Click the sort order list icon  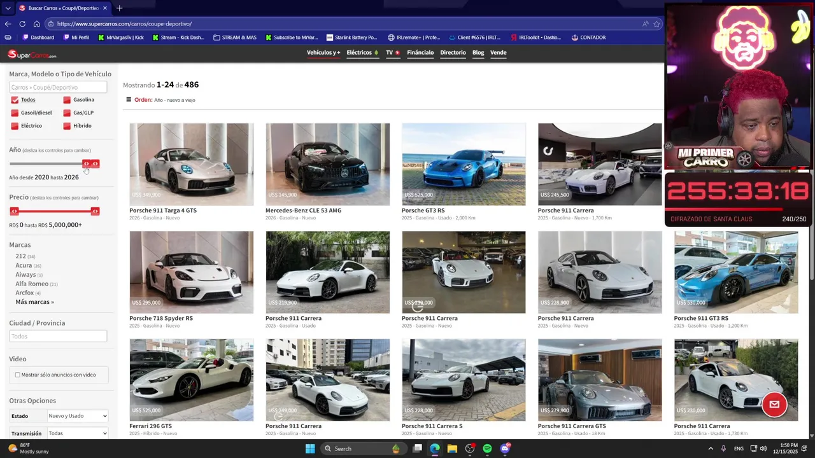click(129, 100)
